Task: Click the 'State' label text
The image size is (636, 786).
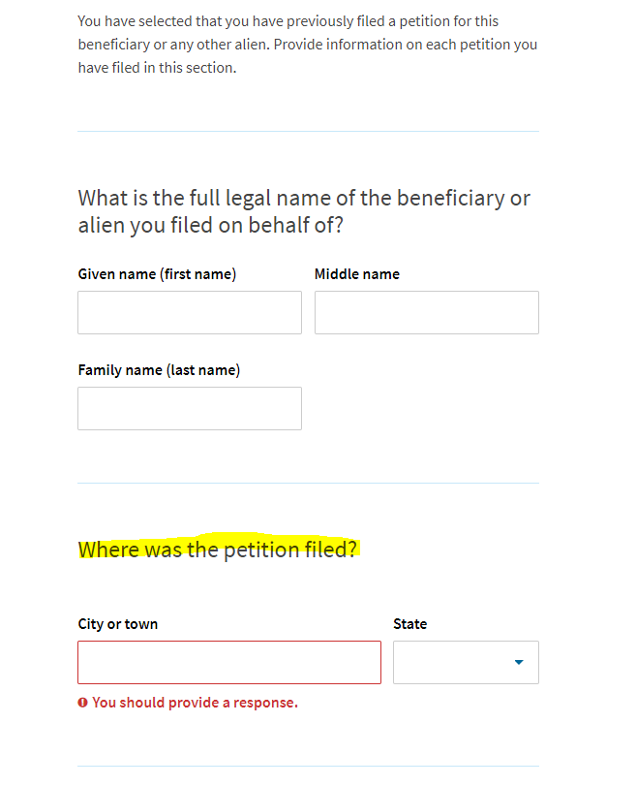Action: click(x=410, y=624)
